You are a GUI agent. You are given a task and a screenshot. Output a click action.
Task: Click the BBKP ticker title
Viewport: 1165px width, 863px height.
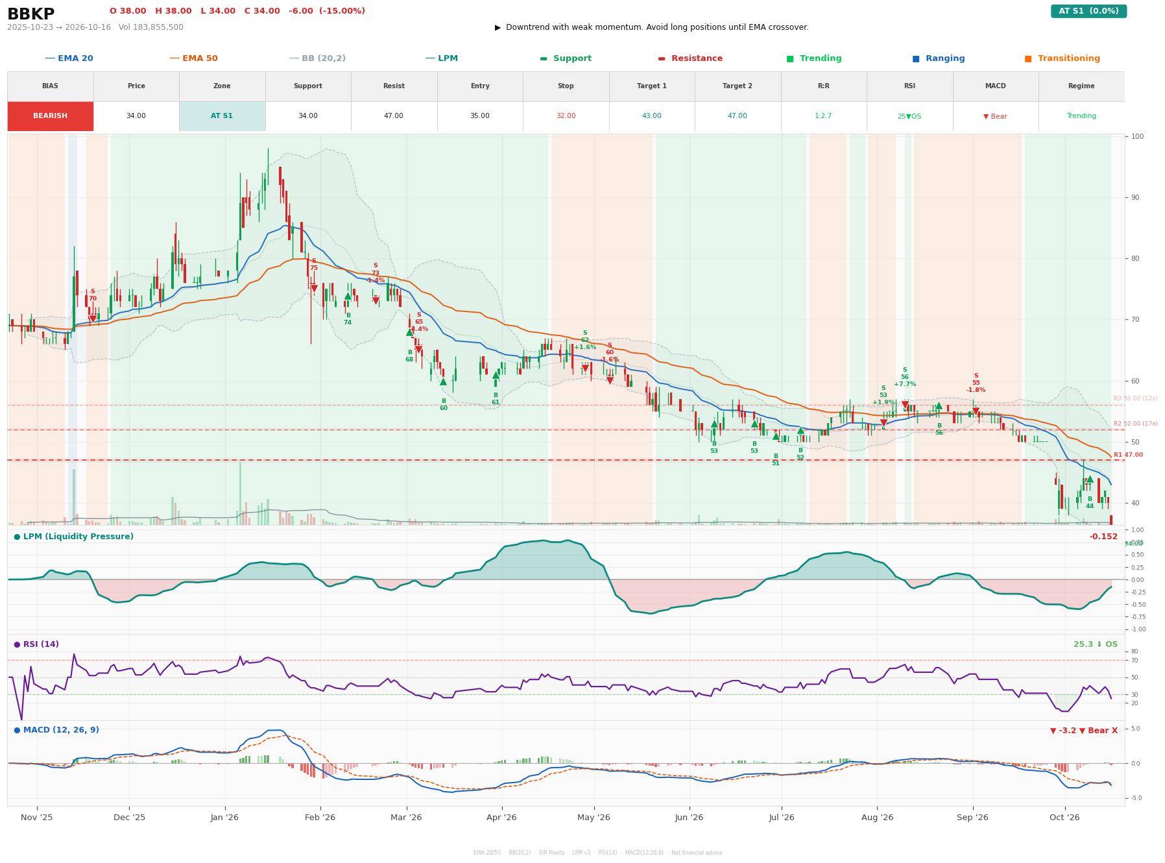click(x=30, y=14)
